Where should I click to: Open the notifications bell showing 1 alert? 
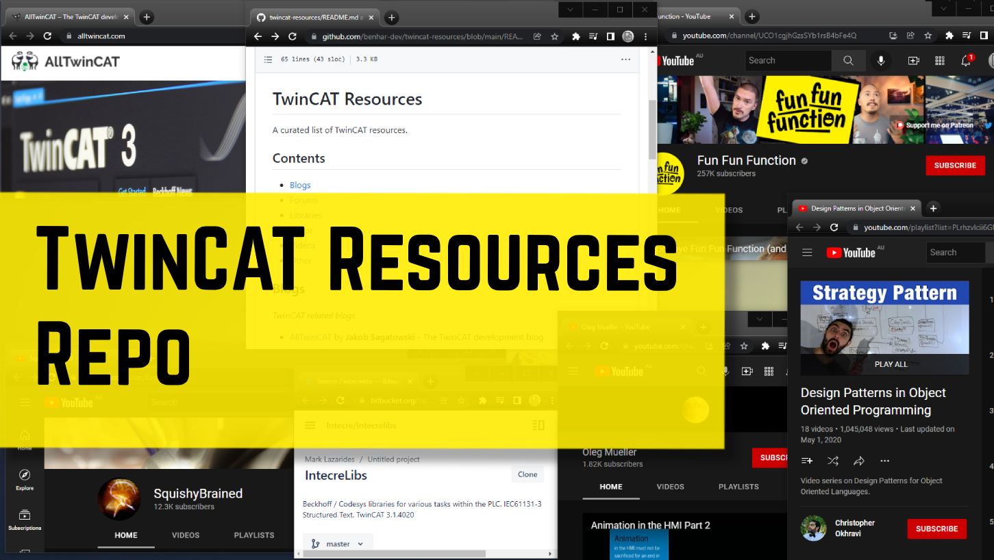(x=966, y=60)
